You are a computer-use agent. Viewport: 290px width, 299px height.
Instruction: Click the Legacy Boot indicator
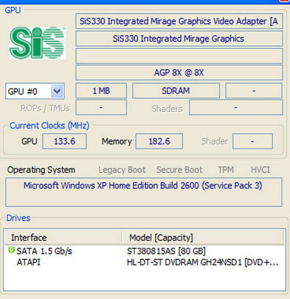[122, 170]
